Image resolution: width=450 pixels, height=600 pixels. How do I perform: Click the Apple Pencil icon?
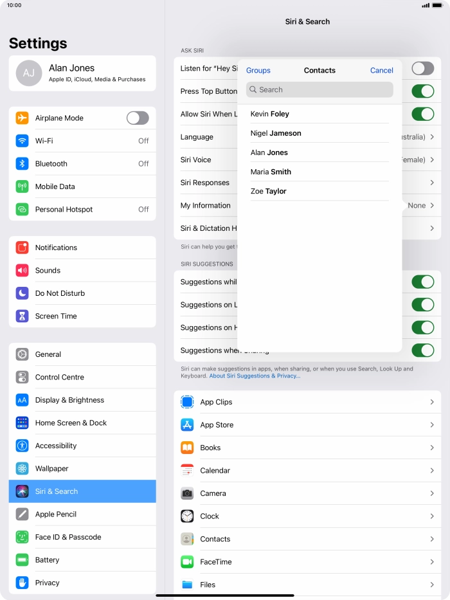click(x=22, y=514)
